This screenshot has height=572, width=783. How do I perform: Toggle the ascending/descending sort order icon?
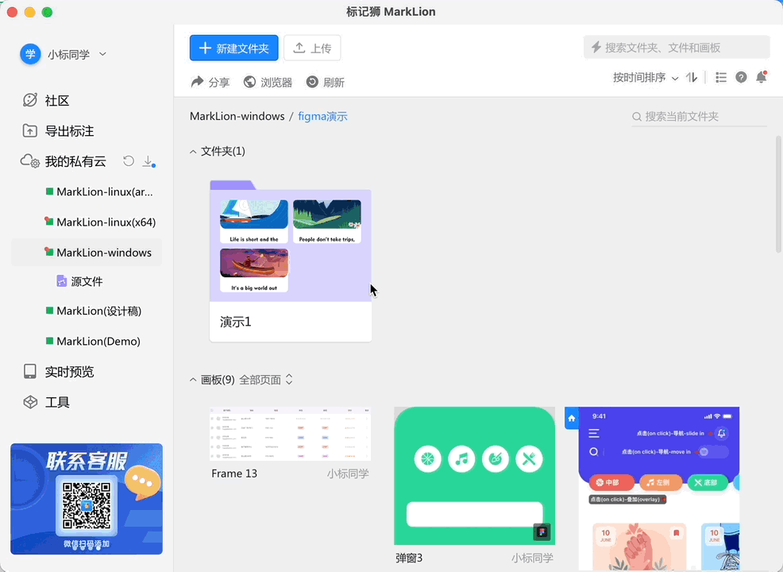point(692,78)
